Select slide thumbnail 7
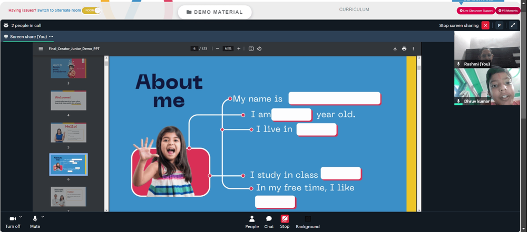The width and height of the screenshot is (527, 232). coord(68,197)
